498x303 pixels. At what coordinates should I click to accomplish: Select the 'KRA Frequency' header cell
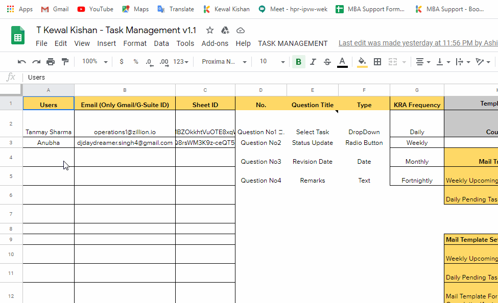click(417, 104)
